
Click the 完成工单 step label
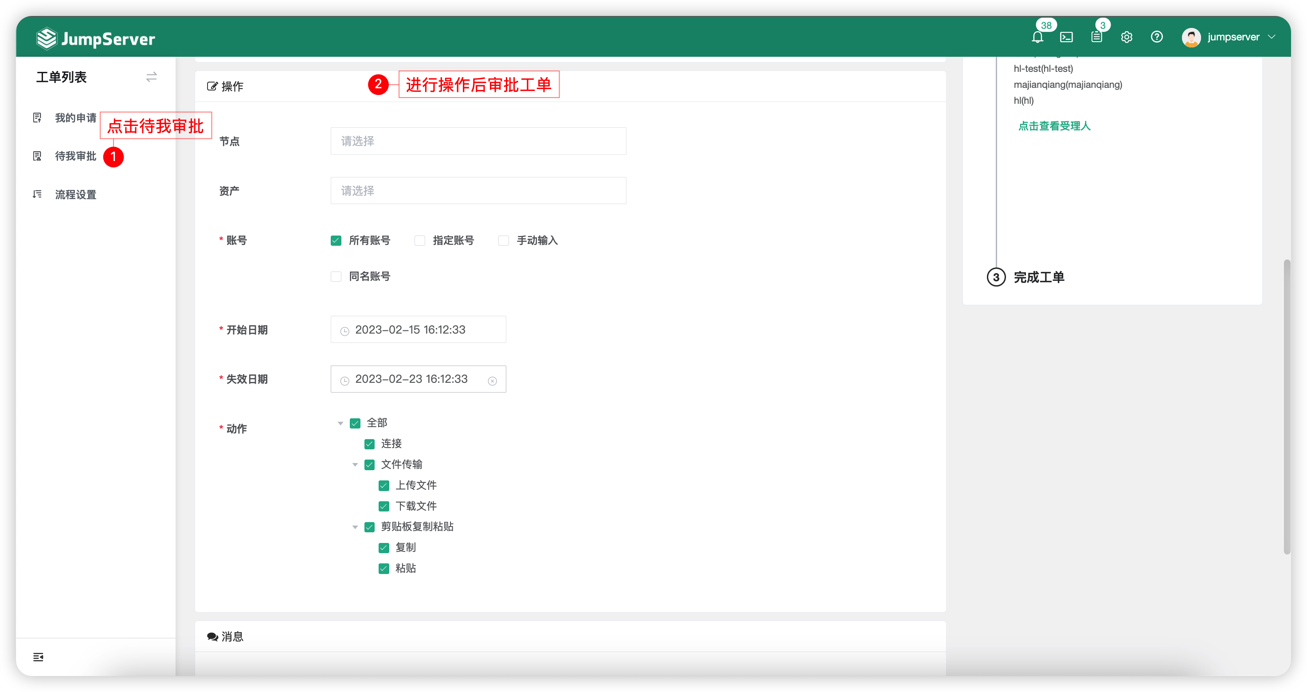click(1039, 277)
